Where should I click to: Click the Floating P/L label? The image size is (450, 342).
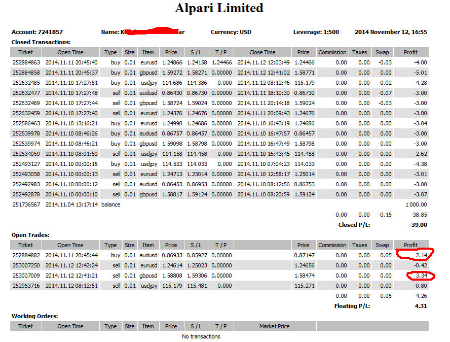click(x=352, y=306)
